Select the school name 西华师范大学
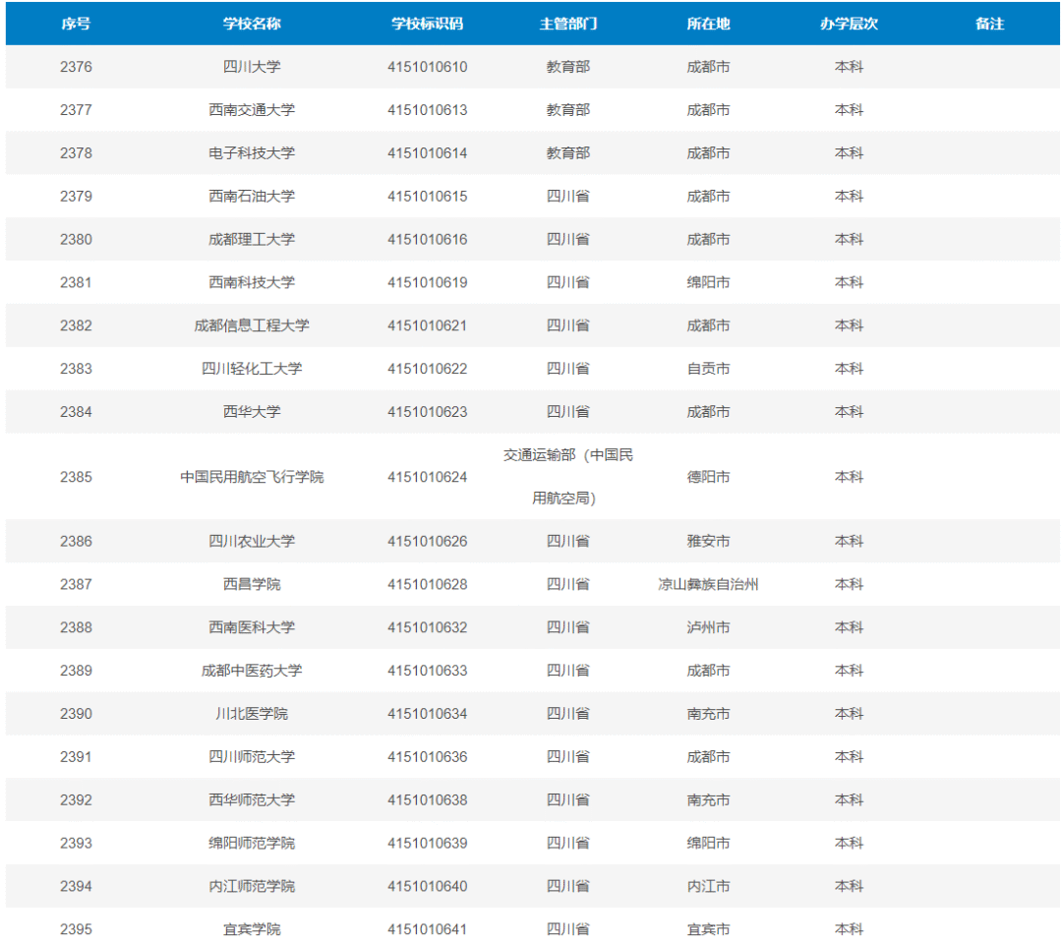 tap(252, 800)
